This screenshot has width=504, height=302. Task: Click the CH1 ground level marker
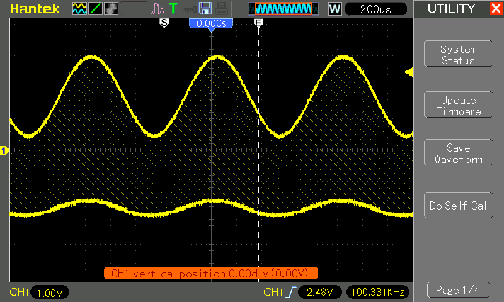(x=4, y=150)
